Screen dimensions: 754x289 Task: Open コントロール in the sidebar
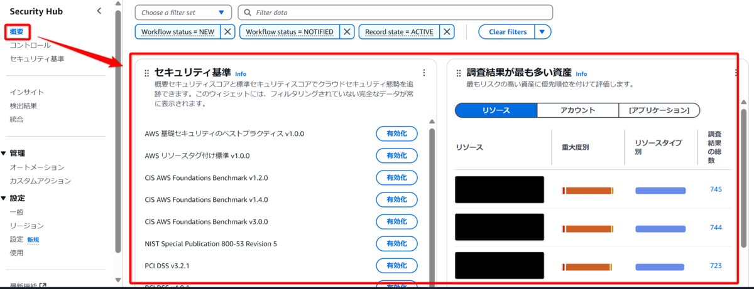pyautogui.click(x=30, y=45)
